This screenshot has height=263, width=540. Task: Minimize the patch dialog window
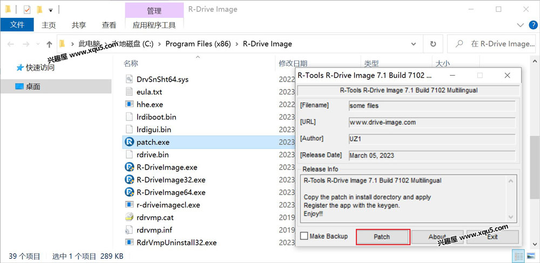453,75
